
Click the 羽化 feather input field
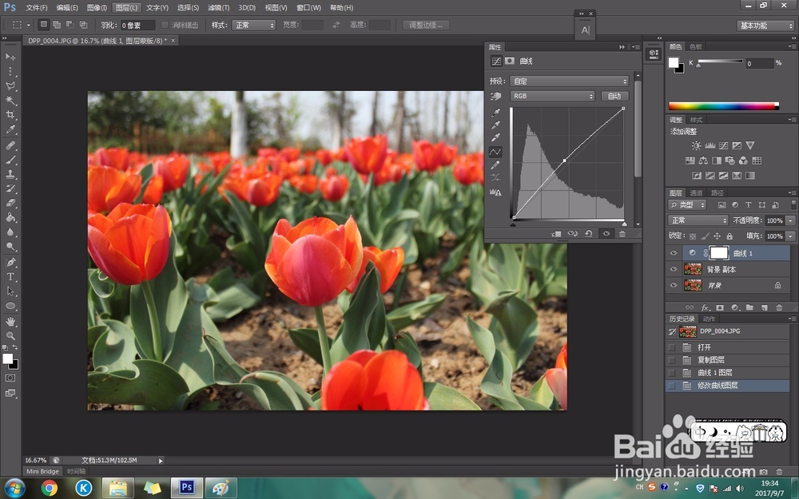pos(137,25)
